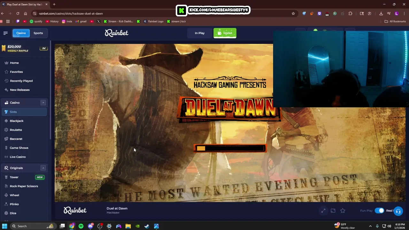Open the hamburger sidebar menu
The height and width of the screenshot is (230, 409).
pos(5,33)
